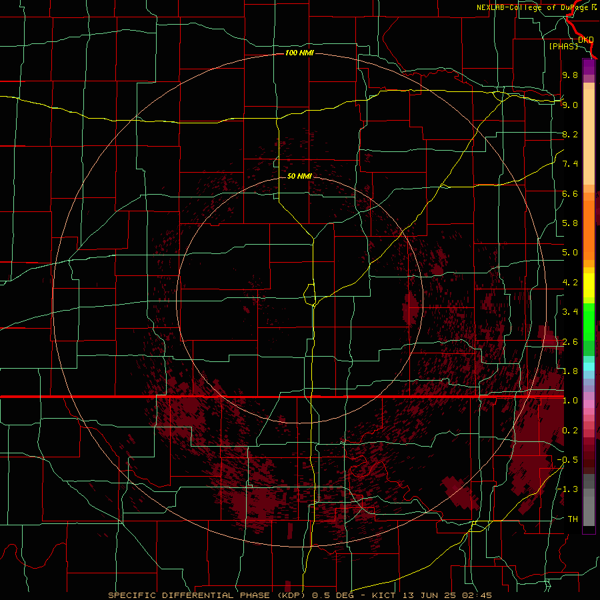Click "(KDP)" in the bottom caption
The width and height of the screenshot is (600, 600).
(x=291, y=595)
